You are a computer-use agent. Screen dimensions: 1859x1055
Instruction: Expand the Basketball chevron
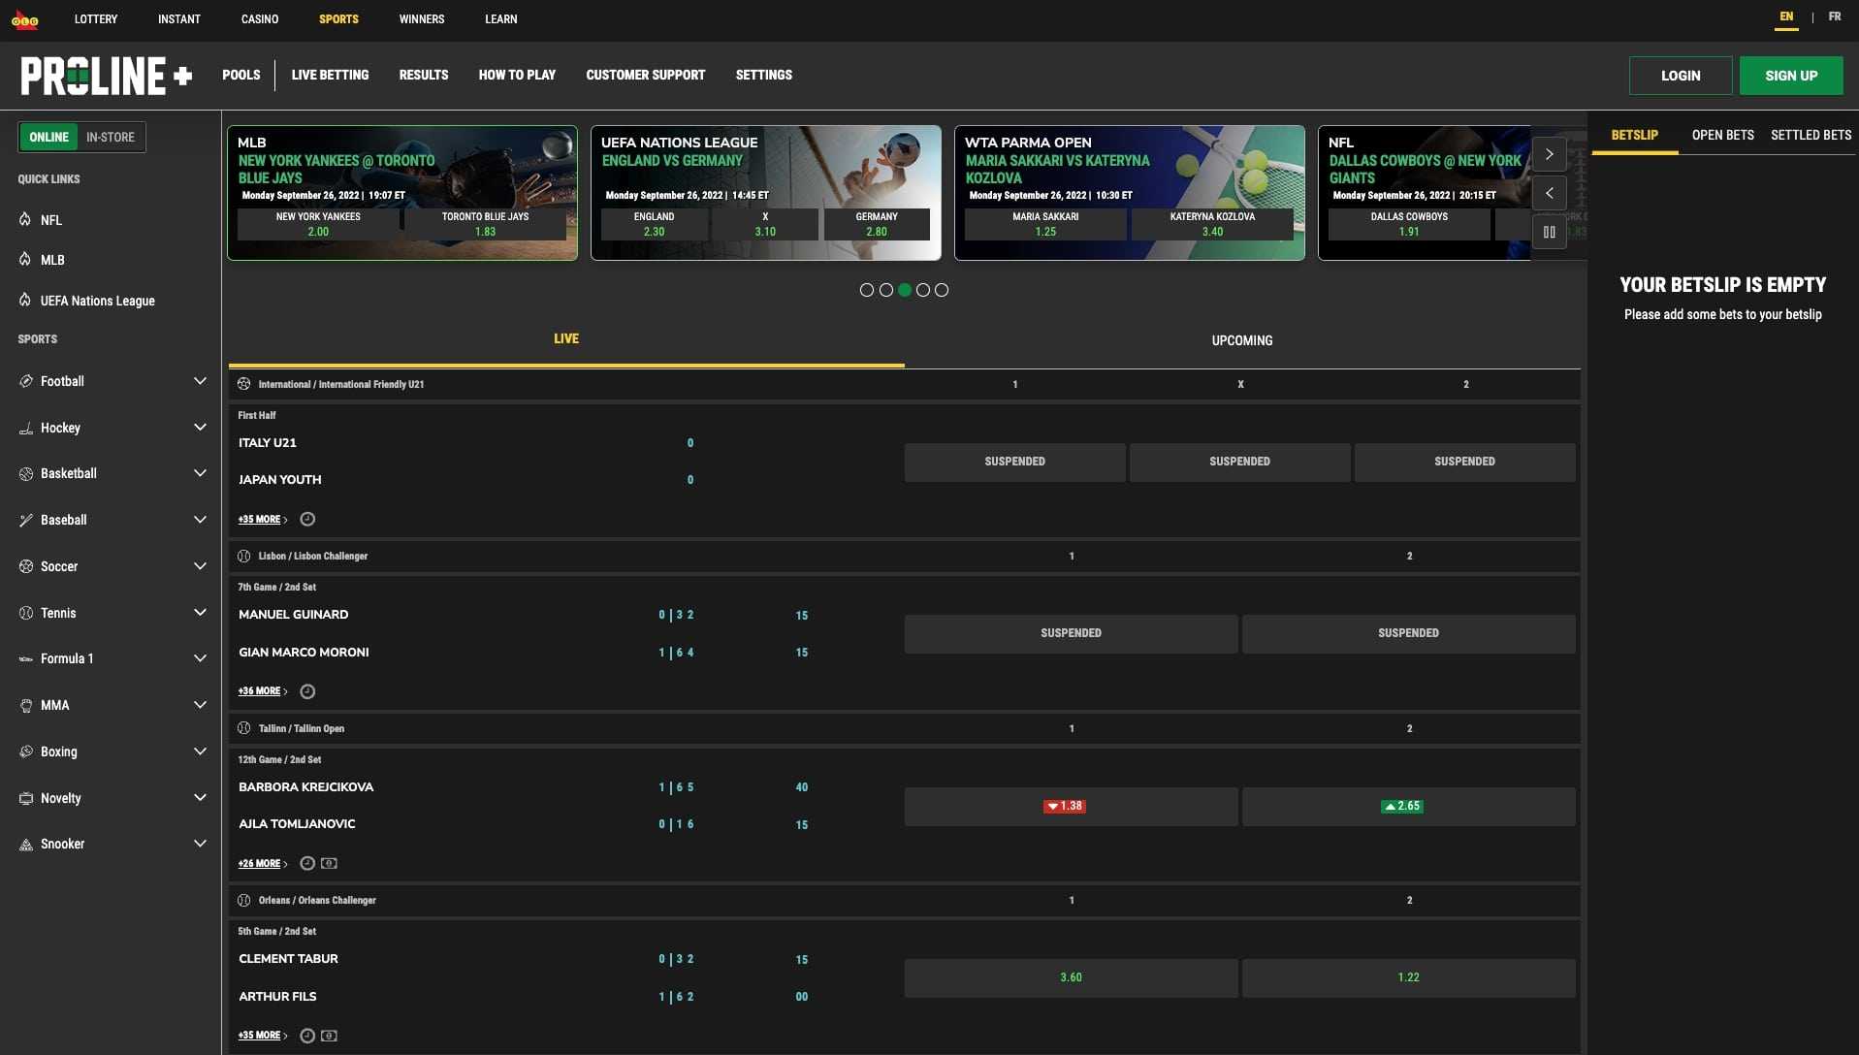coord(200,473)
